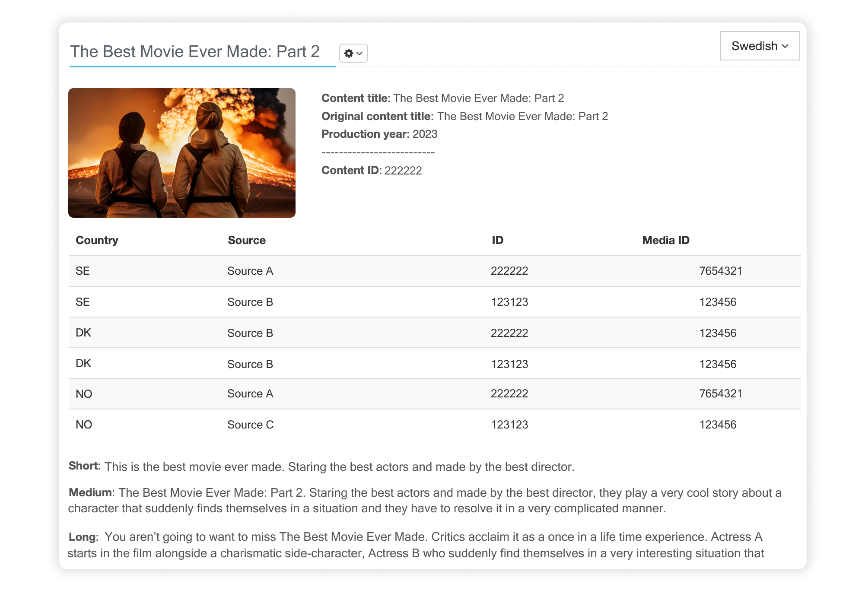
Task: Expand the gear menu dropdown chevron
Action: click(359, 53)
